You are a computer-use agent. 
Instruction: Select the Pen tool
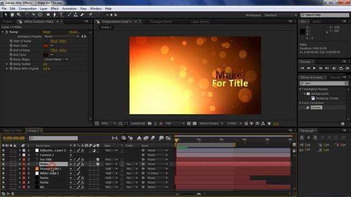pos(54,15)
